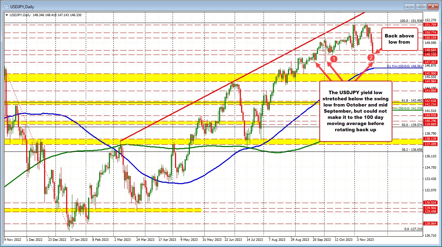Click the circled "1" marker on the chart
This screenshot has width=442, height=247.
[x=333, y=58]
